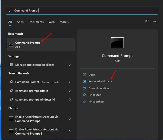Expand command prompt windows 10 suggestion arrow
The image size is (163, 140).
(70, 100)
